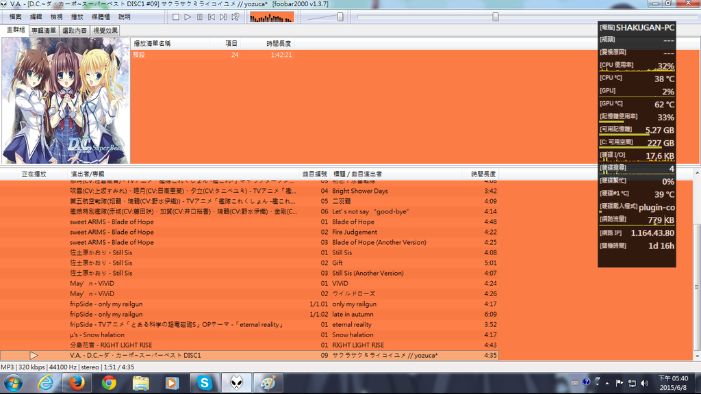This screenshot has width=701, height=394.
Task: Play a random track
Action: pos(235,17)
